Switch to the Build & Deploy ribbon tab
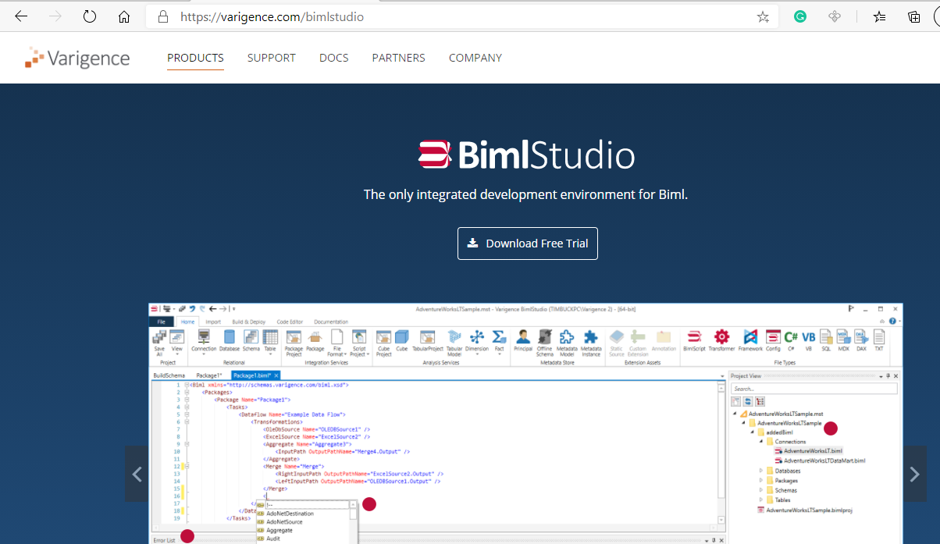 (248, 322)
